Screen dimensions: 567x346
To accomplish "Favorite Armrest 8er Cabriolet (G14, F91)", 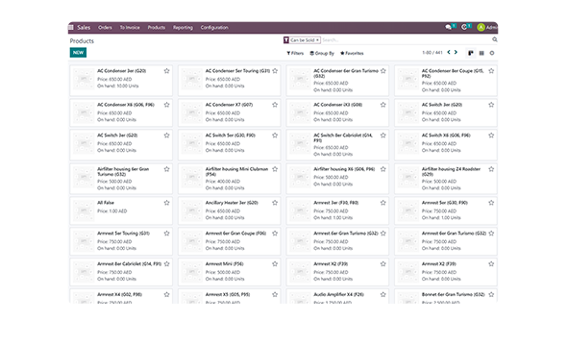I will coord(166,264).
